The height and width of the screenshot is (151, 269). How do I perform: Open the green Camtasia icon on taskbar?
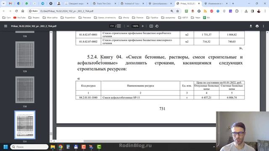(x=99, y=147)
